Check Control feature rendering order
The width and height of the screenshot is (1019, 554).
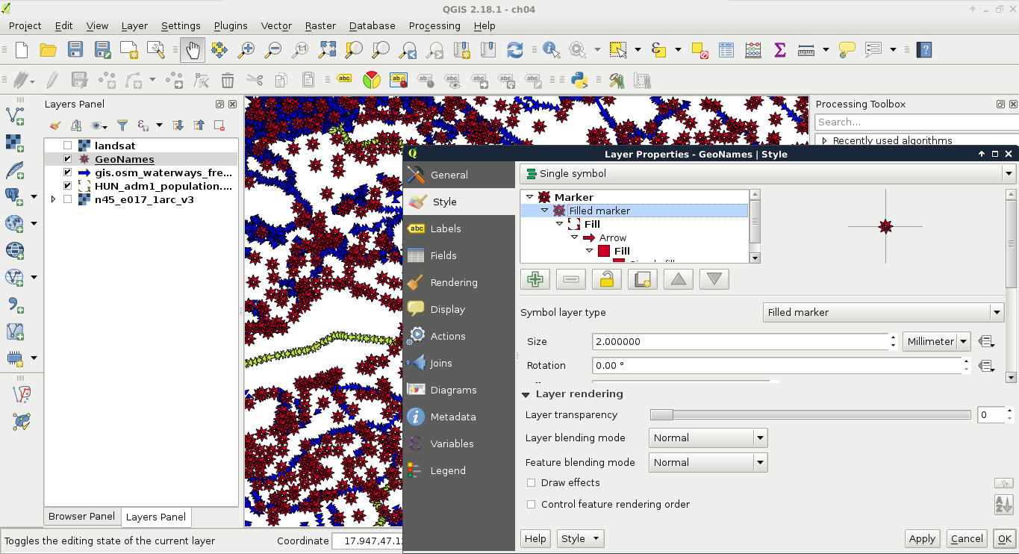tap(532, 505)
